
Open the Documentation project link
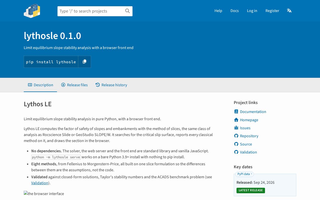point(253,111)
